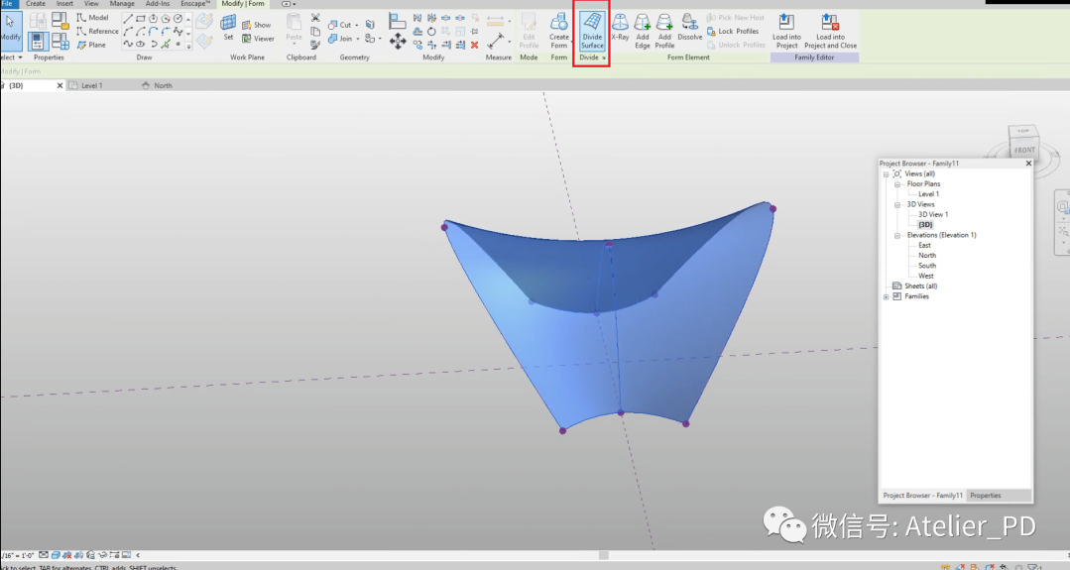1070x570 pixels.
Task: Select the Ellipse draw tool
Action: (x=141, y=45)
